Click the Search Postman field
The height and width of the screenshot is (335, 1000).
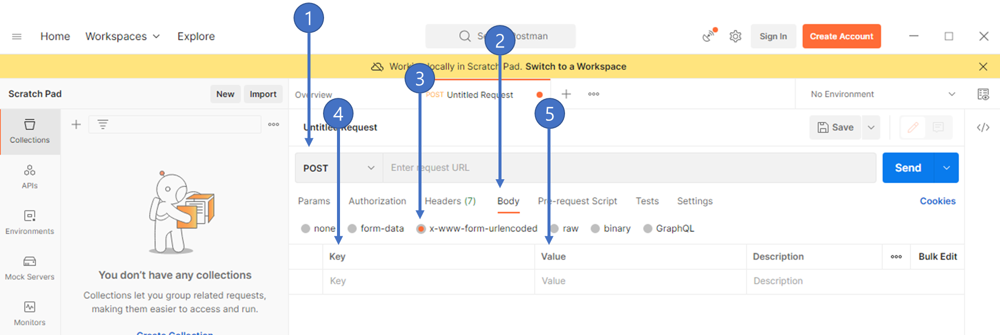(500, 36)
